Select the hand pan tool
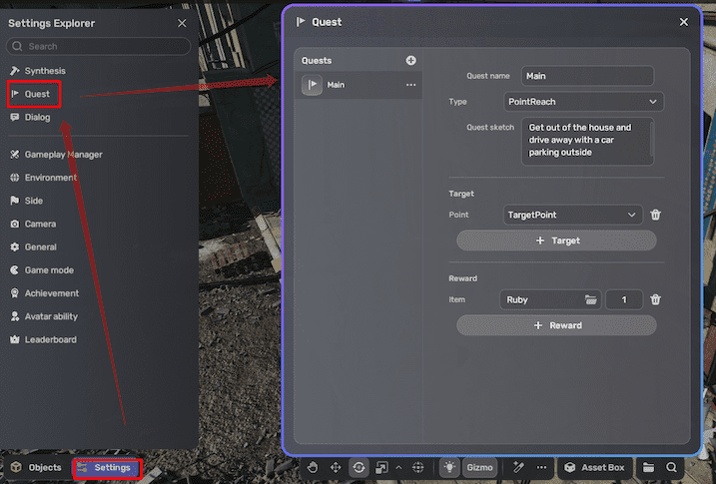Viewport: 716px width, 484px height. click(x=313, y=467)
